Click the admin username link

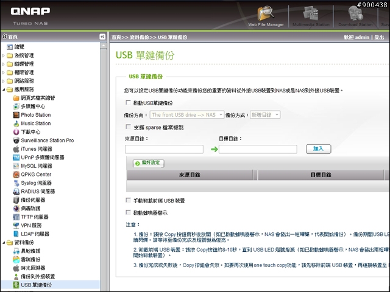point(362,37)
